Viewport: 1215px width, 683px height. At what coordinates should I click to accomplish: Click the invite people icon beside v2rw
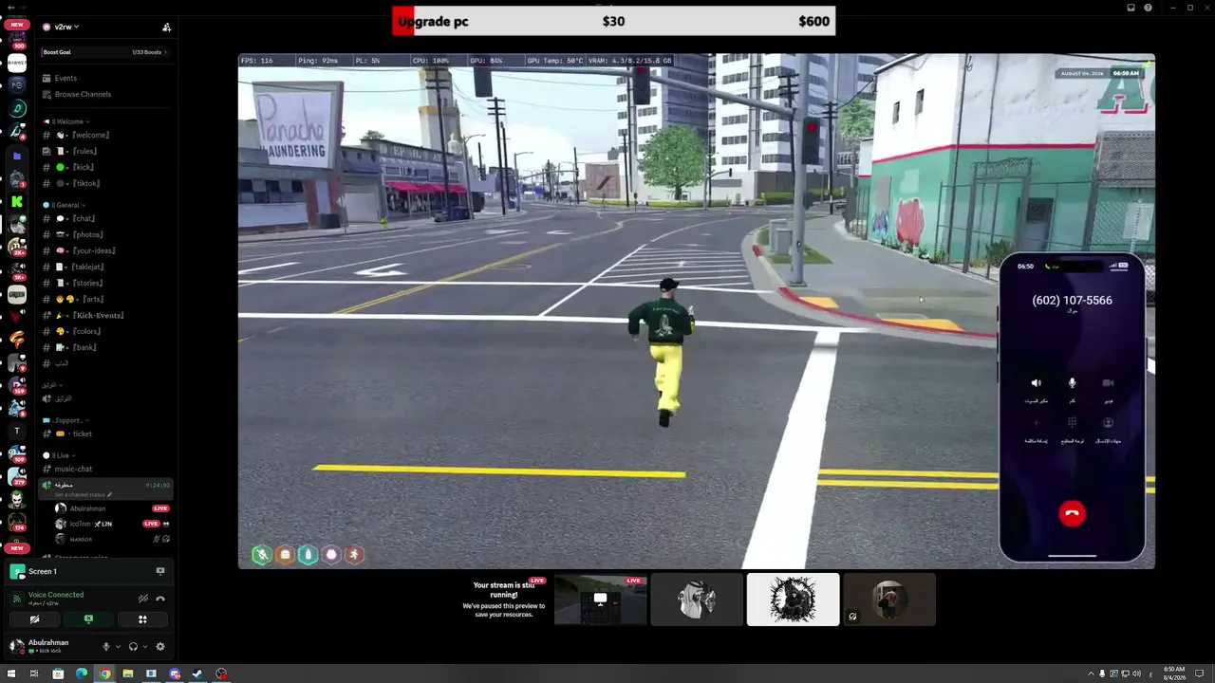(166, 28)
